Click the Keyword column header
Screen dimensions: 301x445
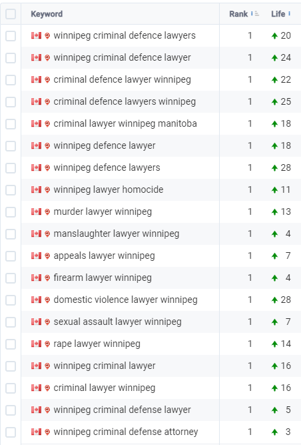coord(47,14)
